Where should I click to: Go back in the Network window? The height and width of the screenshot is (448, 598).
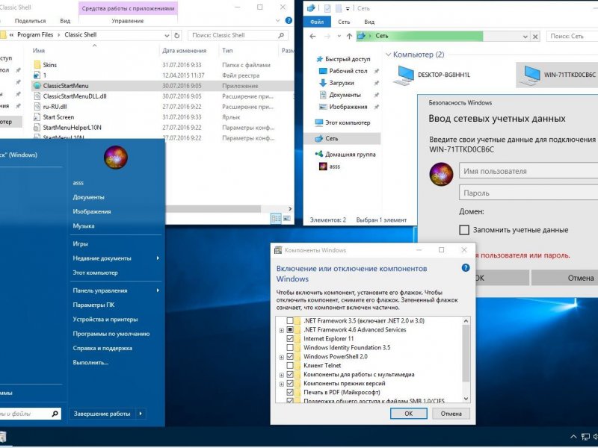[x=312, y=36]
